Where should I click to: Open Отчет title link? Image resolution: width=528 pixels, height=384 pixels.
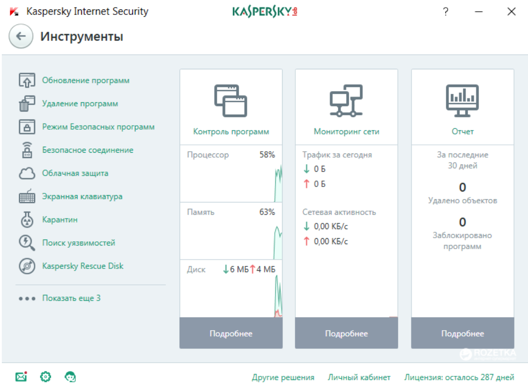pyautogui.click(x=463, y=131)
